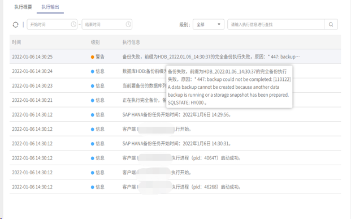
Task: Click the message with pid 40647
Action: (x=182, y=158)
